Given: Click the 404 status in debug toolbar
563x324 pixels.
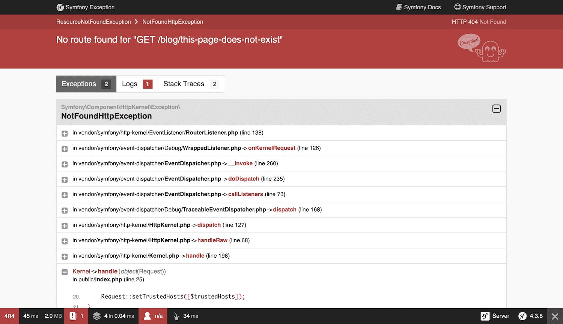Looking at the screenshot, I should point(9,316).
